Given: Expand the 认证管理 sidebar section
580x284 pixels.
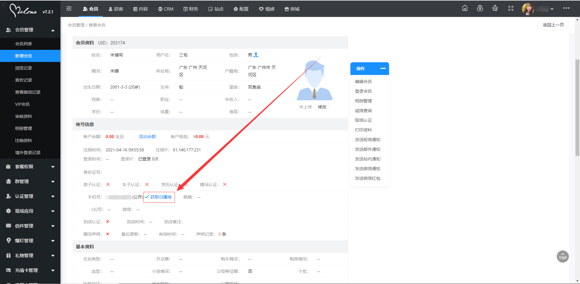Looking at the screenshot, I should 30,196.
